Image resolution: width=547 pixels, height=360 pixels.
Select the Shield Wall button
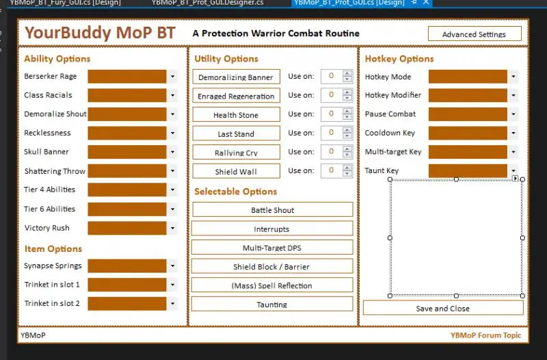pyautogui.click(x=236, y=170)
